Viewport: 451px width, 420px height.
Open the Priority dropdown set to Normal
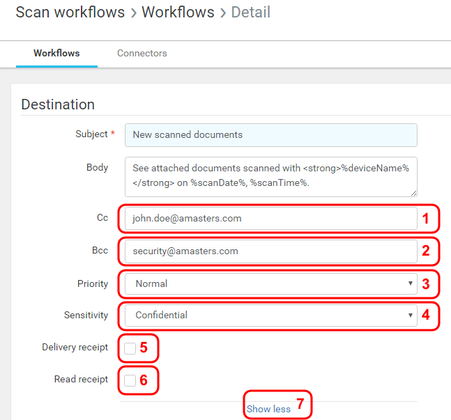click(x=270, y=283)
